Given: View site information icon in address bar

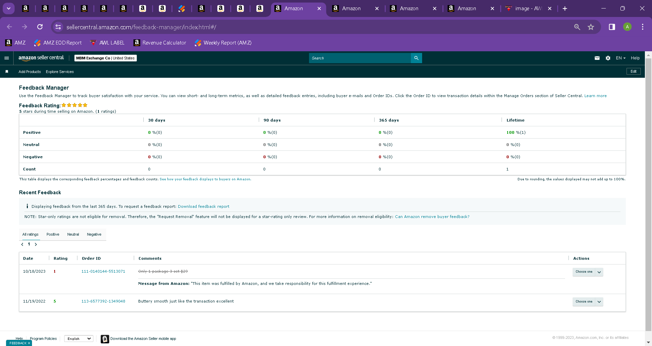Looking at the screenshot, I should click(x=58, y=27).
